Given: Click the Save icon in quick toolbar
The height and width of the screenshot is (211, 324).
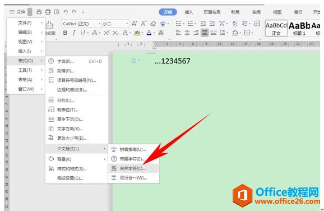Looking at the screenshot, I should point(39,12).
